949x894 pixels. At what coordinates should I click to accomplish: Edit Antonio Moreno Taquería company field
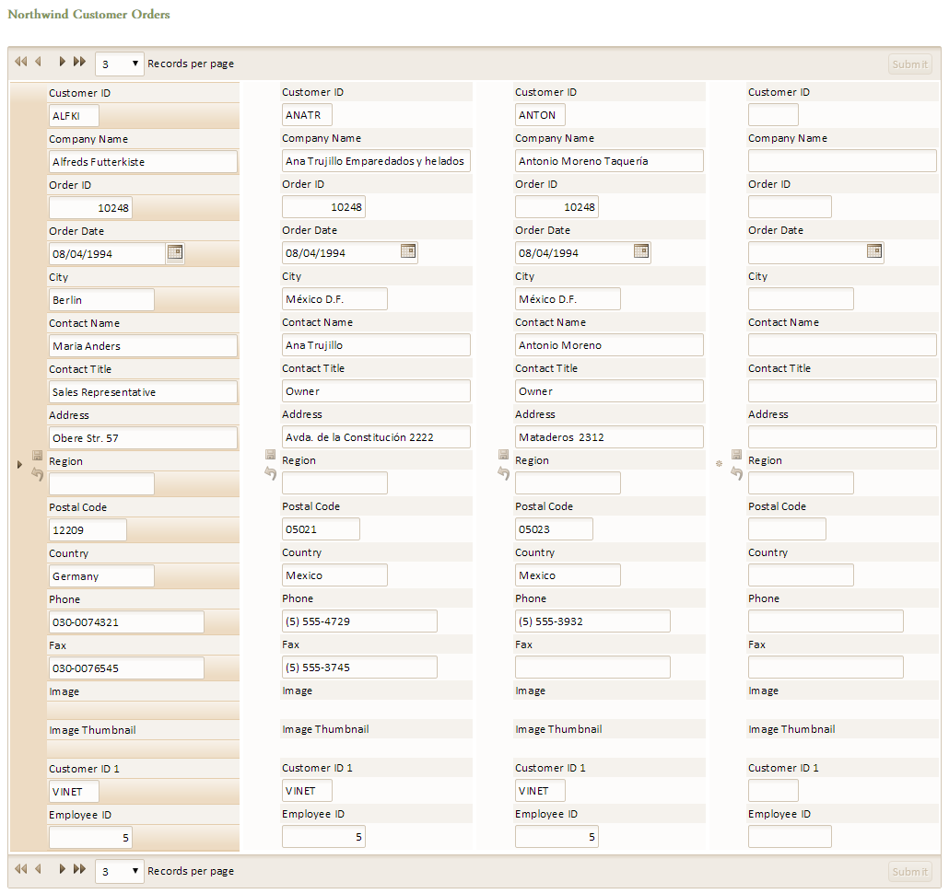click(609, 161)
